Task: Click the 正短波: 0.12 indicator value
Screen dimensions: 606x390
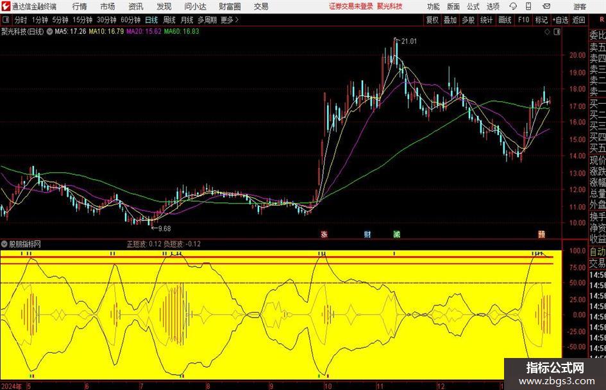Action: point(144,244)
